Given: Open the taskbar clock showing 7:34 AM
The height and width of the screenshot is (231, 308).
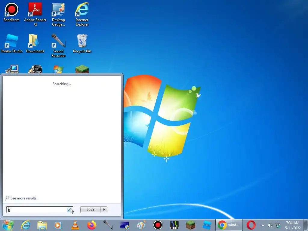Looking at the screenshot, I should [293, 225].
